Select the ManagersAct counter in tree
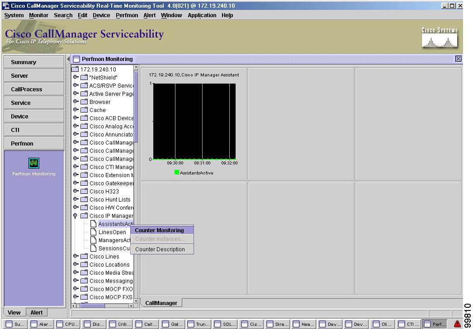This screenshot has height=329, width=473. point(114,240)
